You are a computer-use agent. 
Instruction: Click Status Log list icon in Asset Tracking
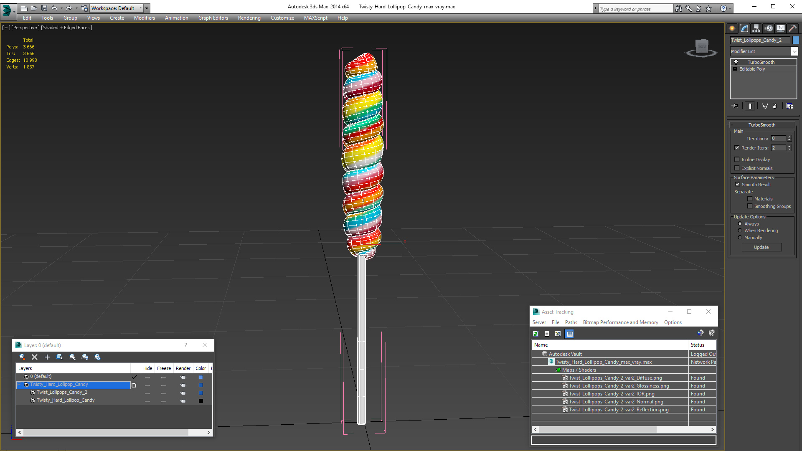[547, 334]
